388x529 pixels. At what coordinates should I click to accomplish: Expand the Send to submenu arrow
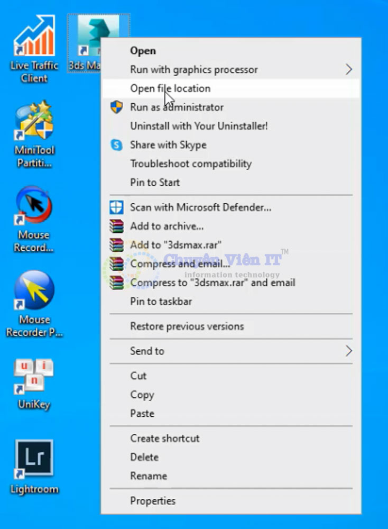tap(348, 351)
